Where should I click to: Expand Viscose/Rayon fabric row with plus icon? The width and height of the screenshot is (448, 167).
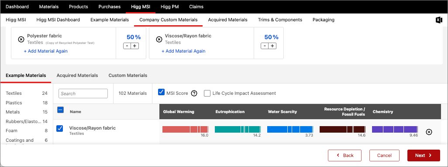pos(429,132)
